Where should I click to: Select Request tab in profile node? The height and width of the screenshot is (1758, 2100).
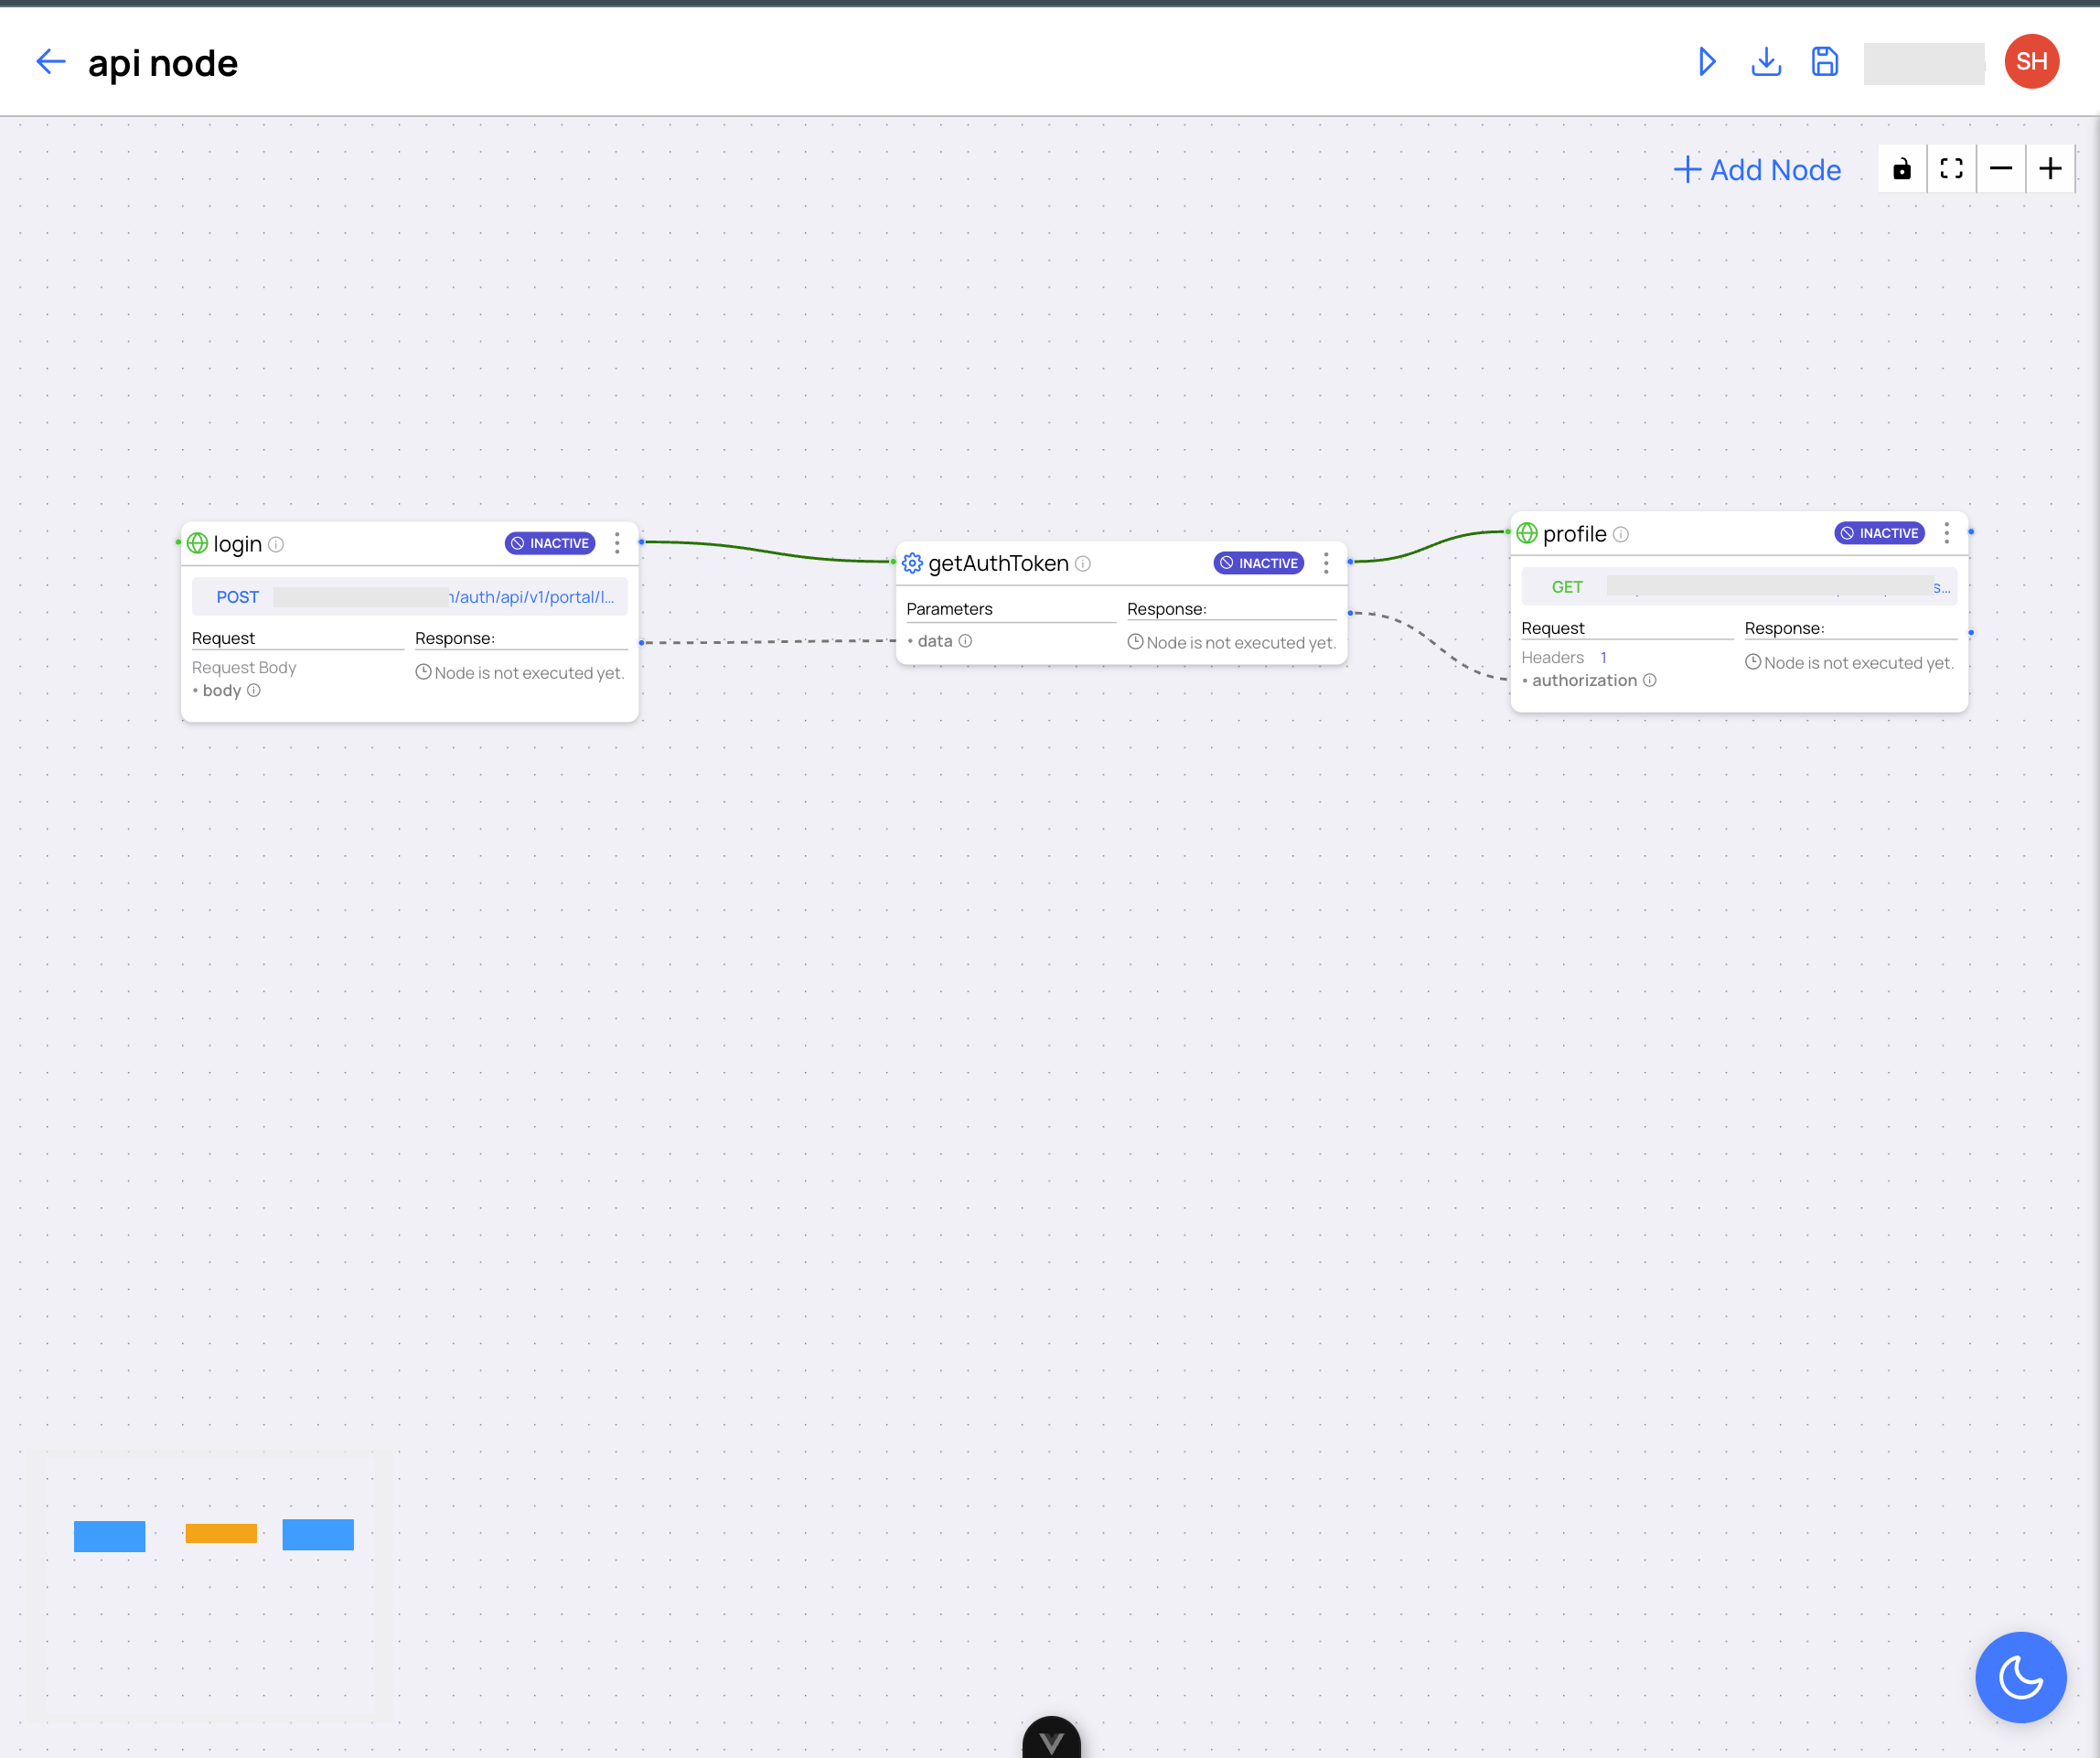(x=1553, y=628)
